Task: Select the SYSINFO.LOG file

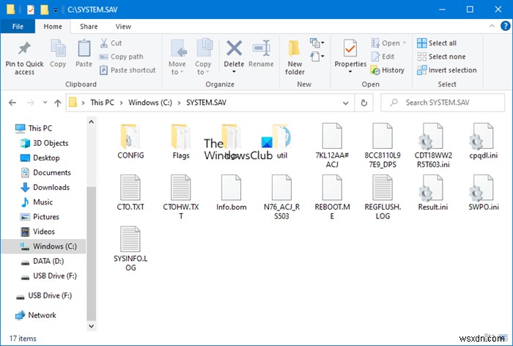Action: (130, 249)
